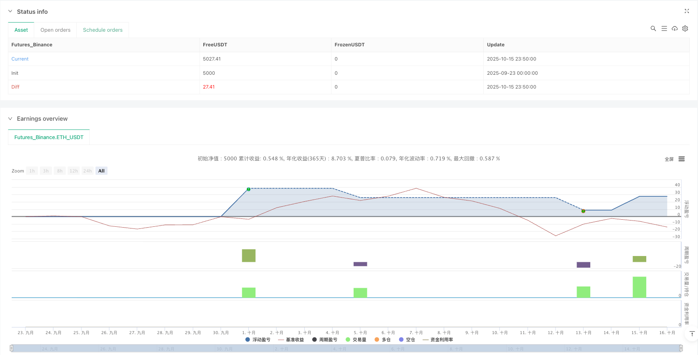Viewport: 698px width, 355px height.
Task: Click the expand icon at top right
Action: tap(687, 11)
